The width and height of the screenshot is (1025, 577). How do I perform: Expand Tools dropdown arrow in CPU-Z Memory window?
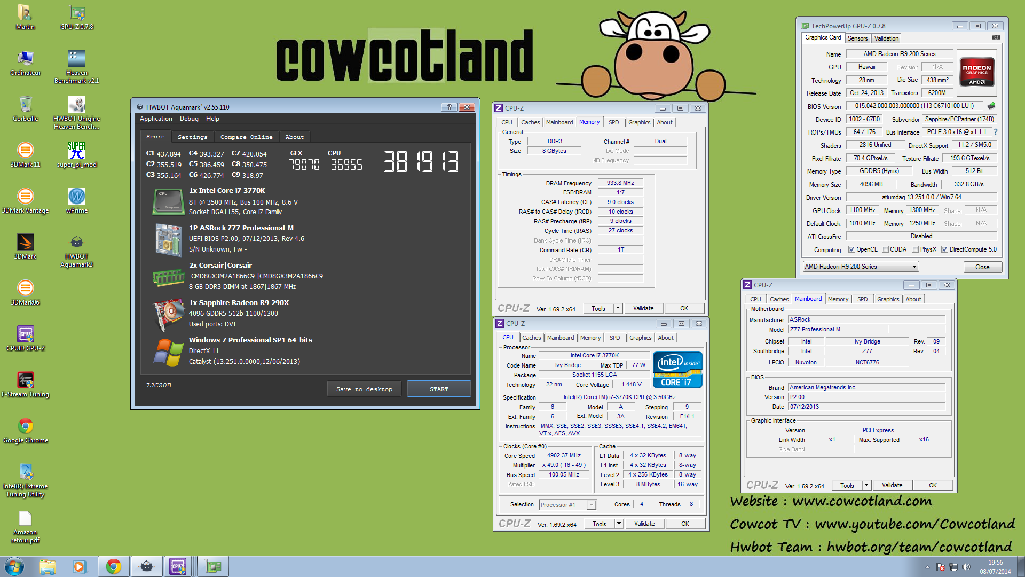pyautogui.click(x=618, y=308)
